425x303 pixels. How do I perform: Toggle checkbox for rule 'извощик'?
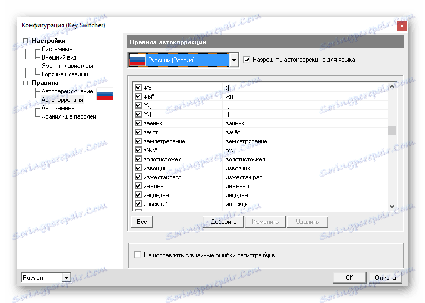138,168
